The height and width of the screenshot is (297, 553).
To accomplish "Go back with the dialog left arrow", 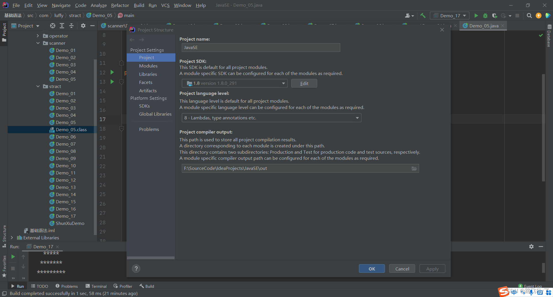I will [132, 40].
